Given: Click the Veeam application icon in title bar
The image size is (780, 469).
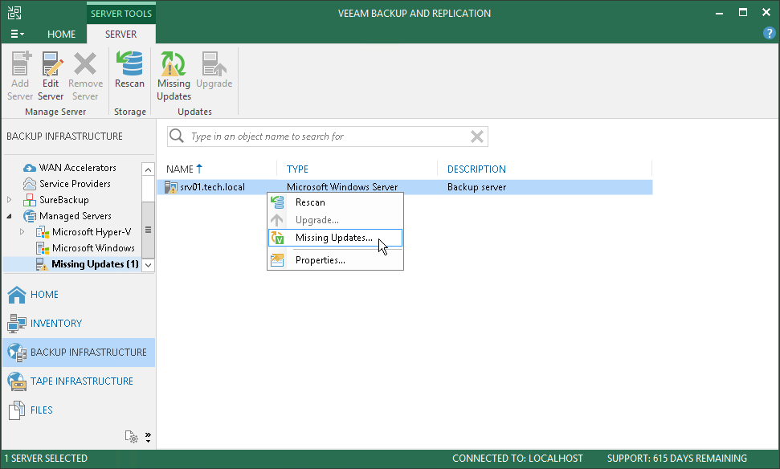Looking at the screenshot, I should 14,13.
